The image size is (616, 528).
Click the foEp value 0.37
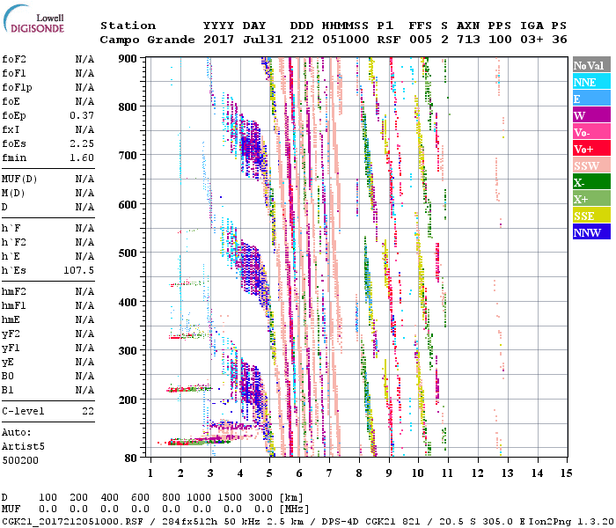(82, 115)
